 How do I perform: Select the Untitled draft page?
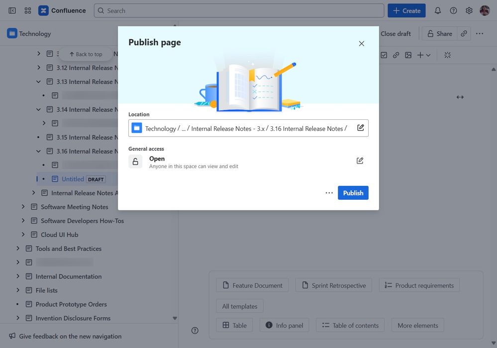point(73,179)
